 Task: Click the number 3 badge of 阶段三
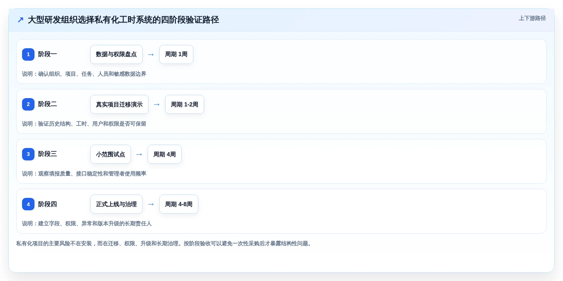click(x=28, y=154)
